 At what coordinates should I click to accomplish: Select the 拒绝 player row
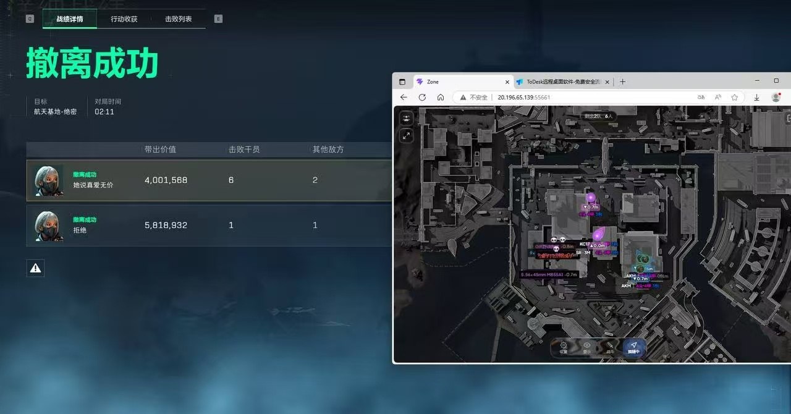coord(209,226)
